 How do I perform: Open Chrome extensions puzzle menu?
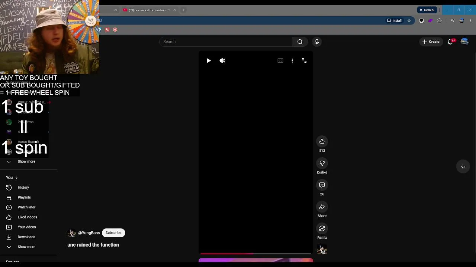coord(440,21)
